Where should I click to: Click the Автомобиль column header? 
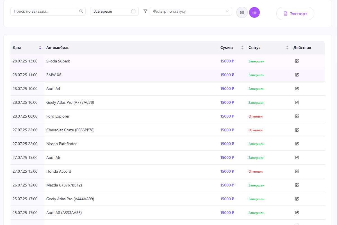[x=58, y=48]
